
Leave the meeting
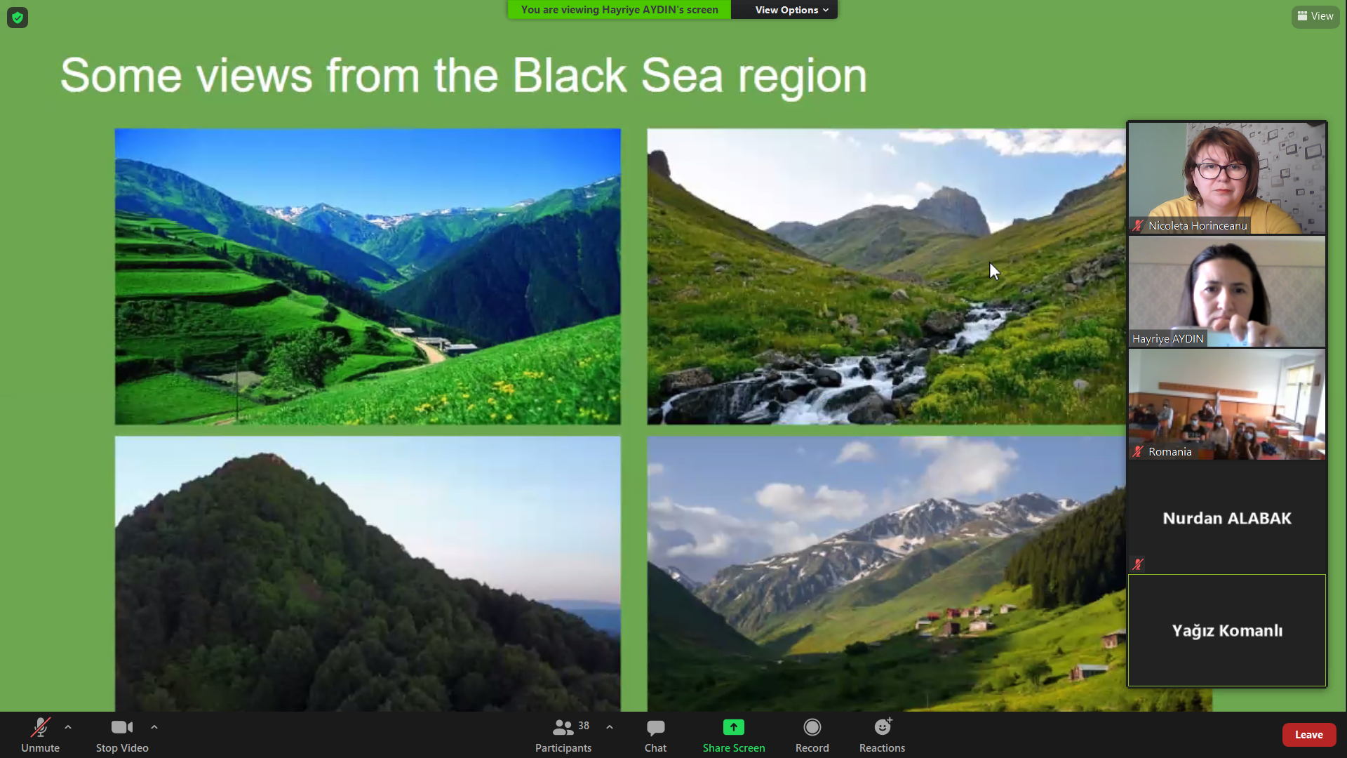(1308, 735)
